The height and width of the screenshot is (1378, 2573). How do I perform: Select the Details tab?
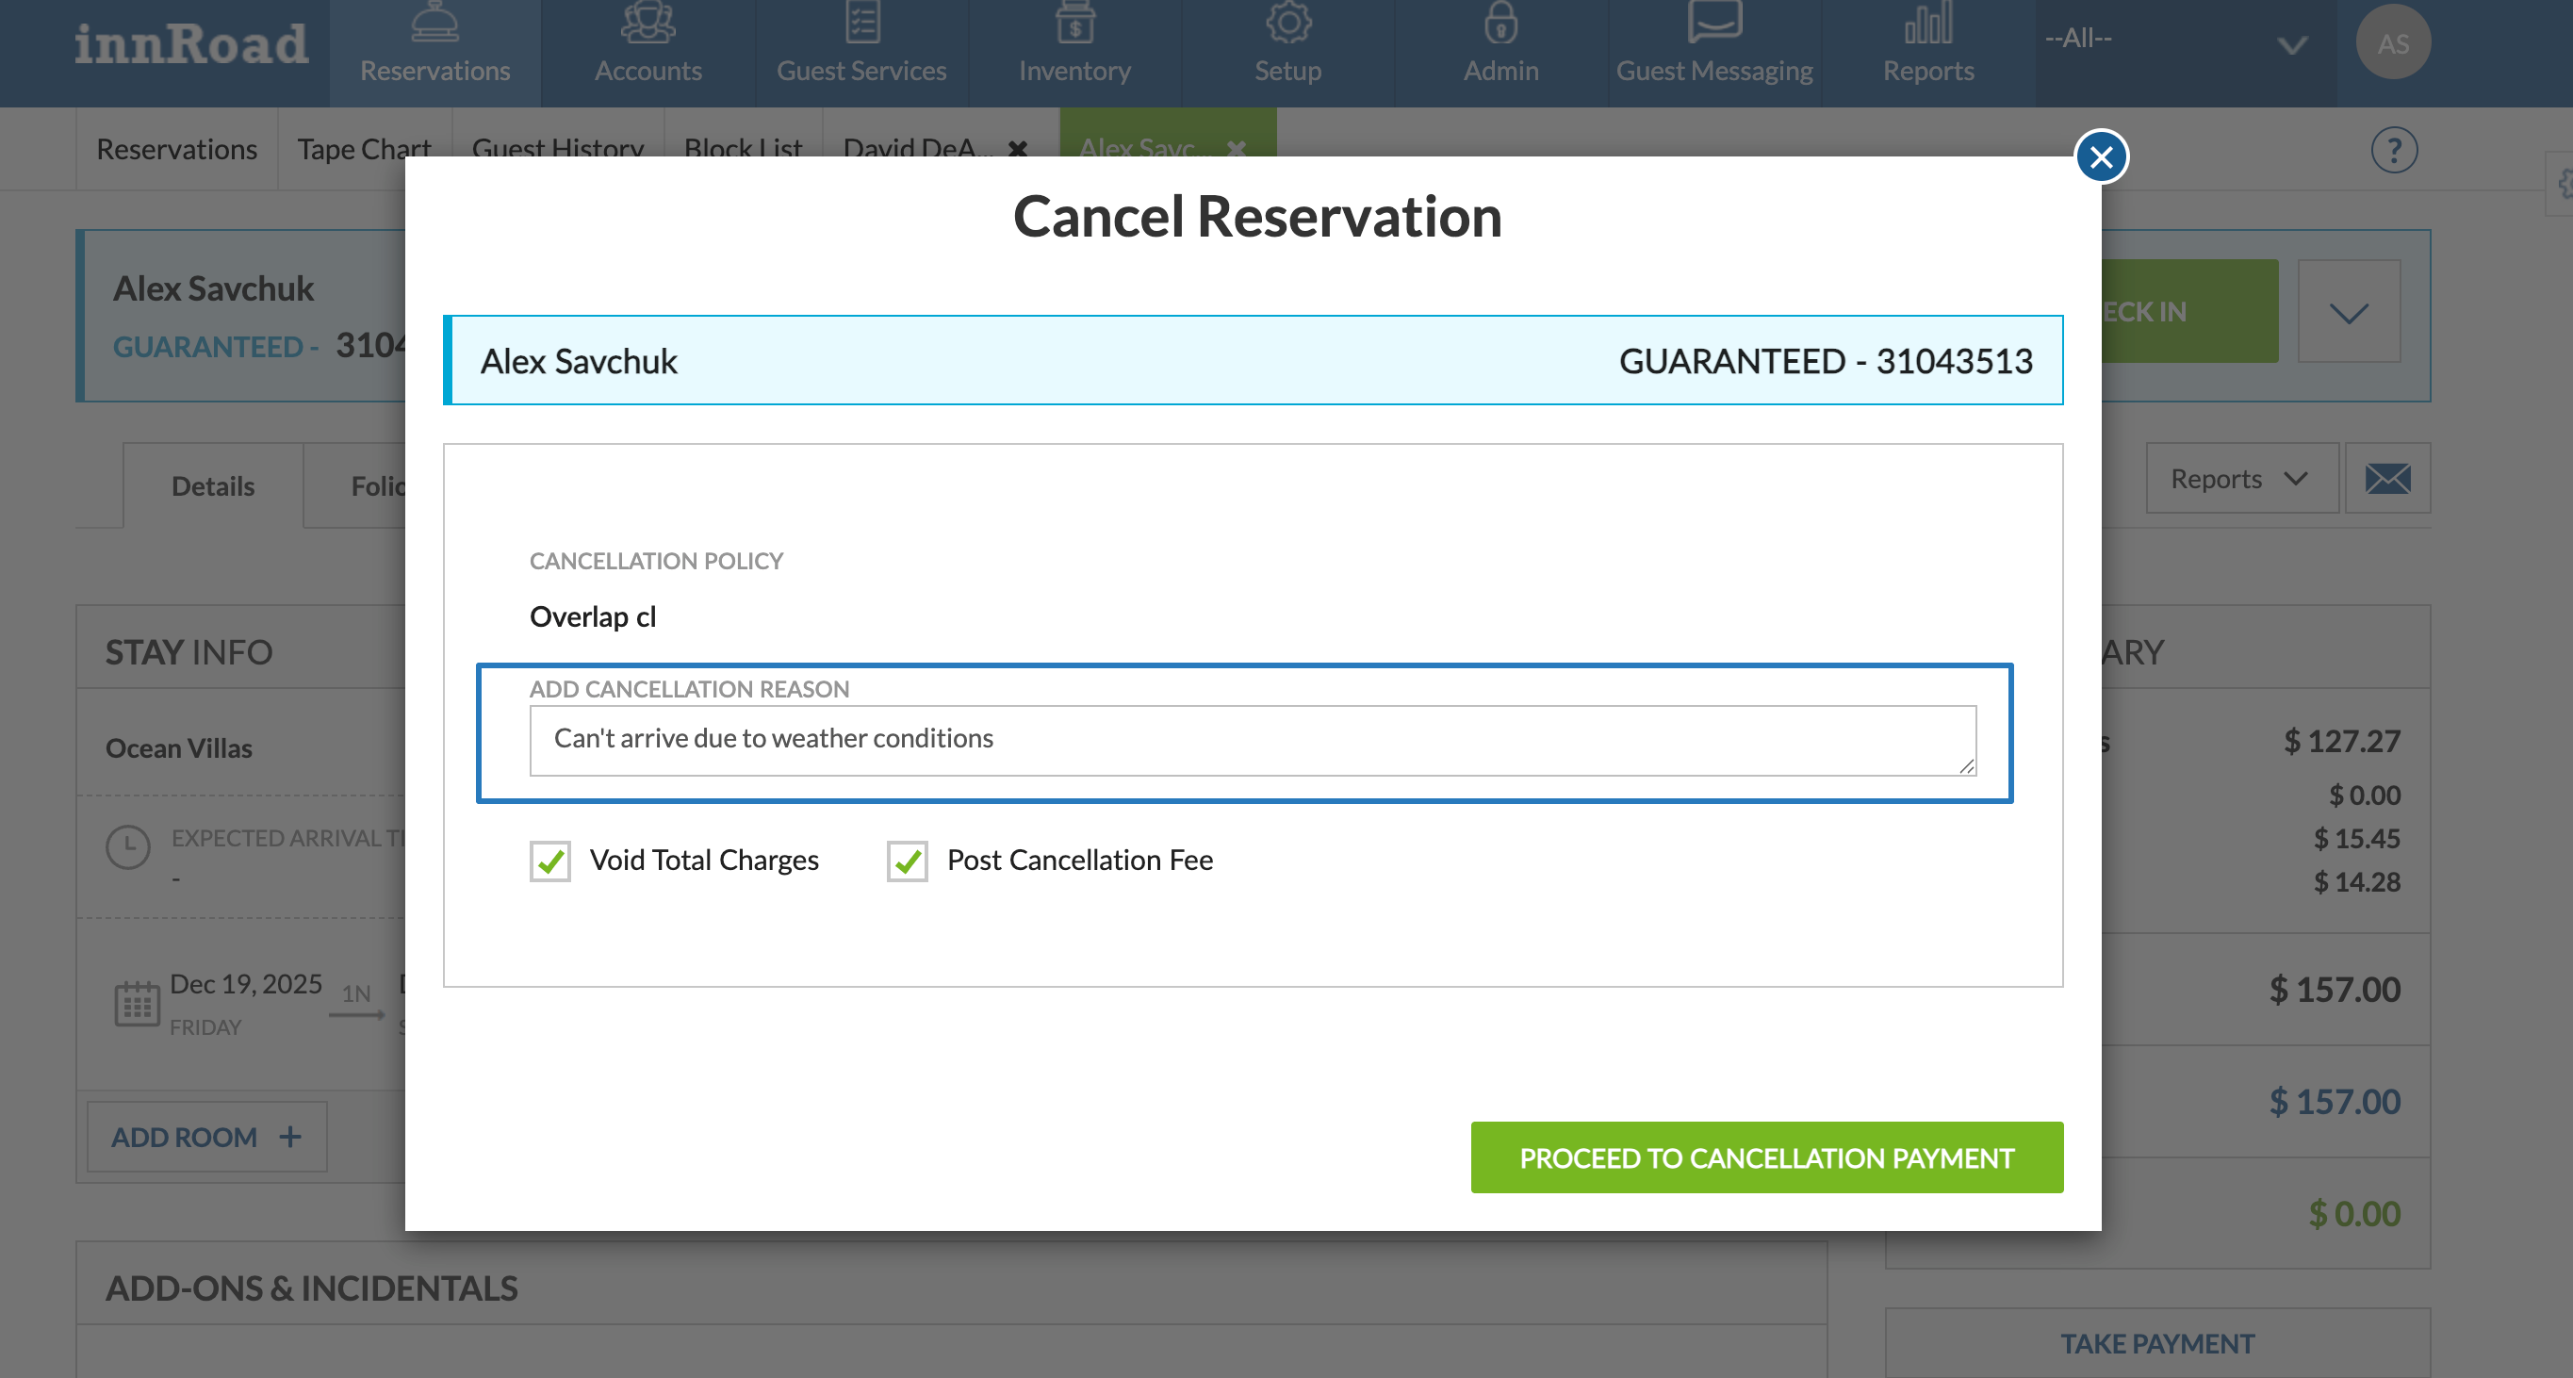[x=213, y=486]
